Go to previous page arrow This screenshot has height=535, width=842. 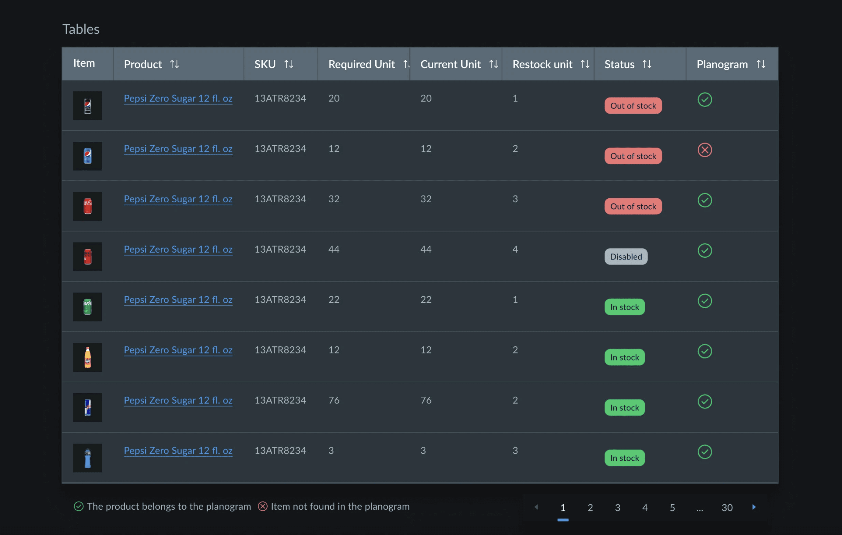[536, 507]
